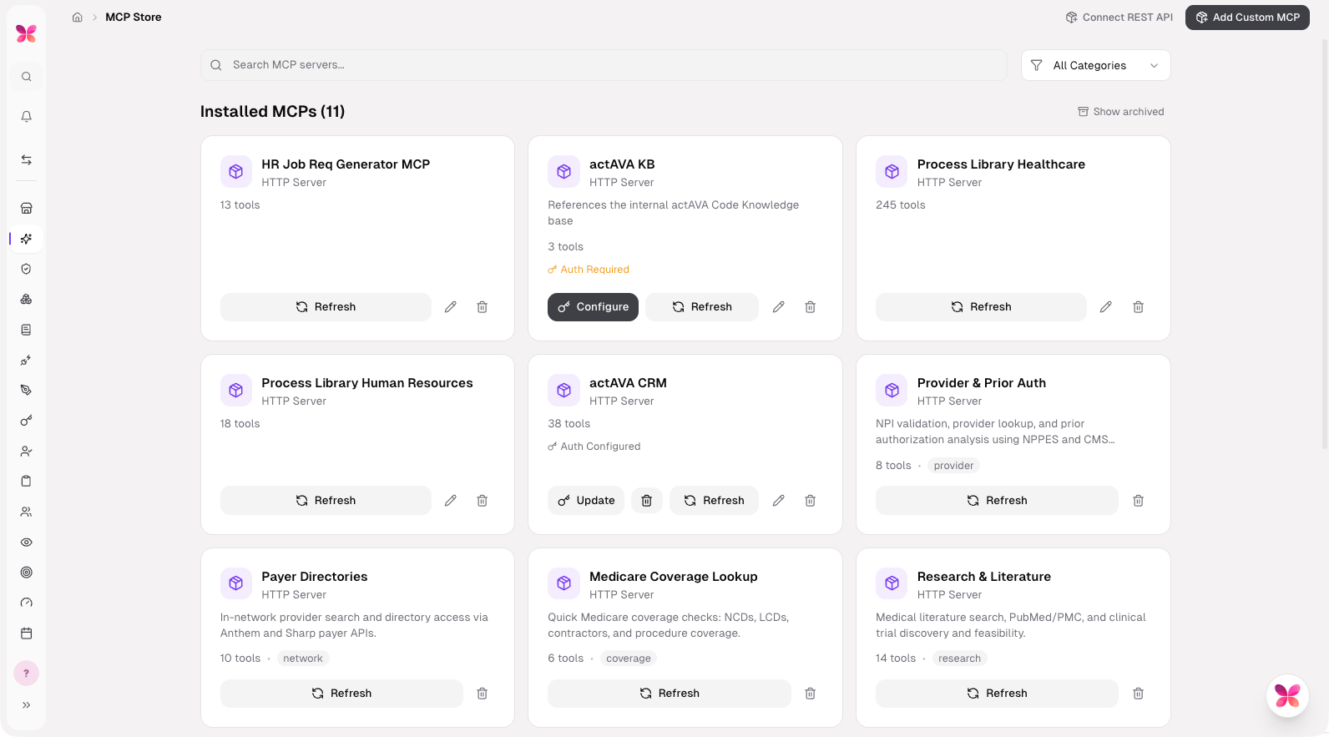This screenshot has width=1329, height=737.
Task: Delete the HR Job Req Generator MCP
Action: (482, 307)
